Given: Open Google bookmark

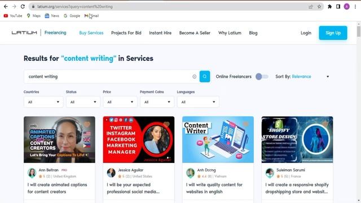Looking at the screenshot, I should tap(72, 16).
